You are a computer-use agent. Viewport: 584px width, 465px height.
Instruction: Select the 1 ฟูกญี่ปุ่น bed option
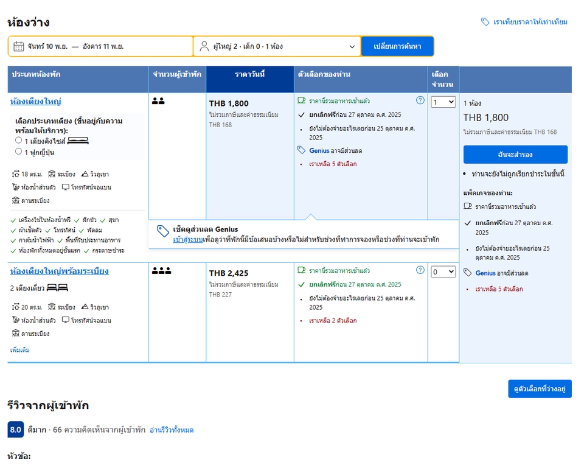(x=19, y=151)
